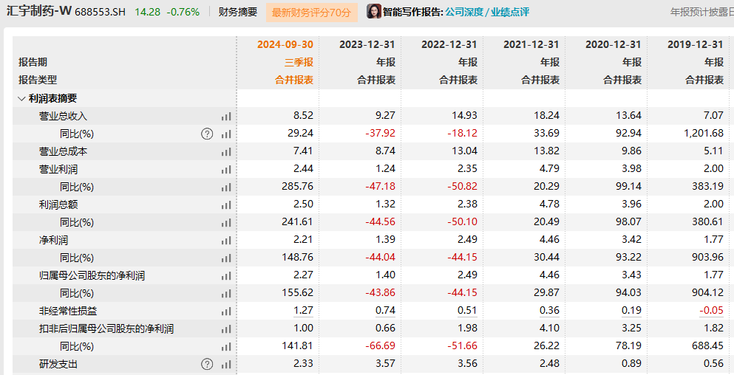Open chart icon for 营业利润 同比(%) row
The image size is (734, 375).
point(226,187)
